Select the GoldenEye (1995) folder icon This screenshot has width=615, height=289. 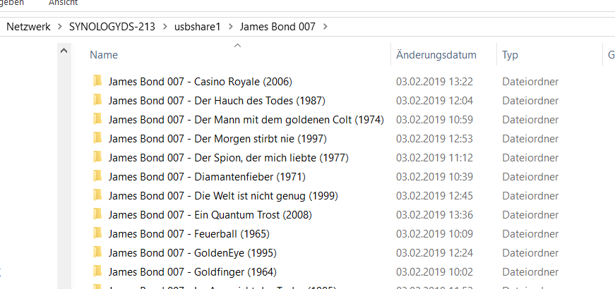point(97,252)
